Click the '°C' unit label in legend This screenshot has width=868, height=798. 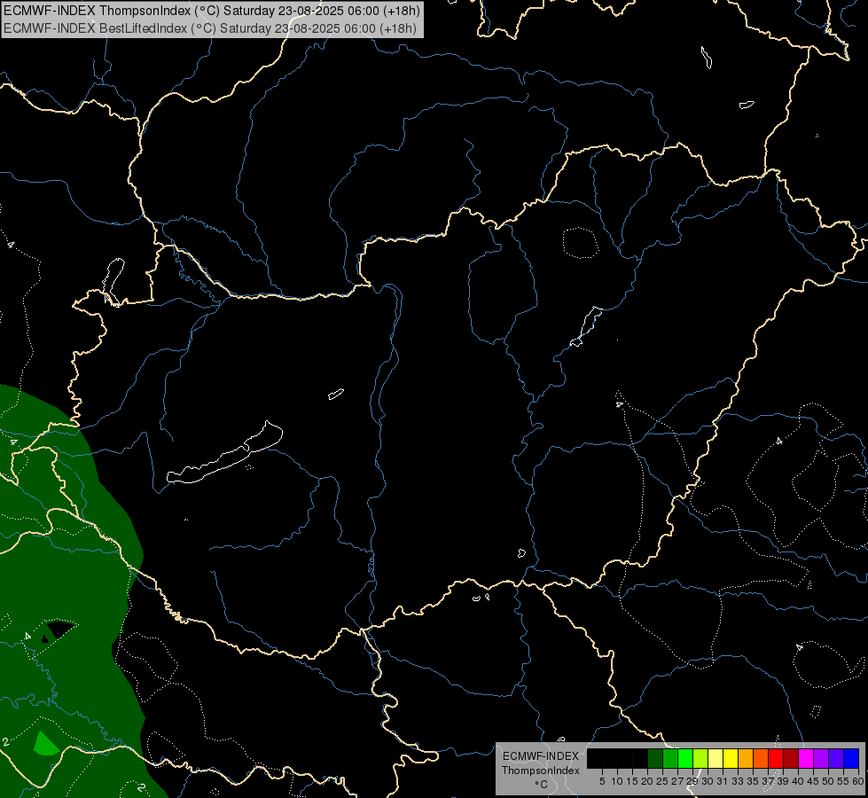(542, 785)
